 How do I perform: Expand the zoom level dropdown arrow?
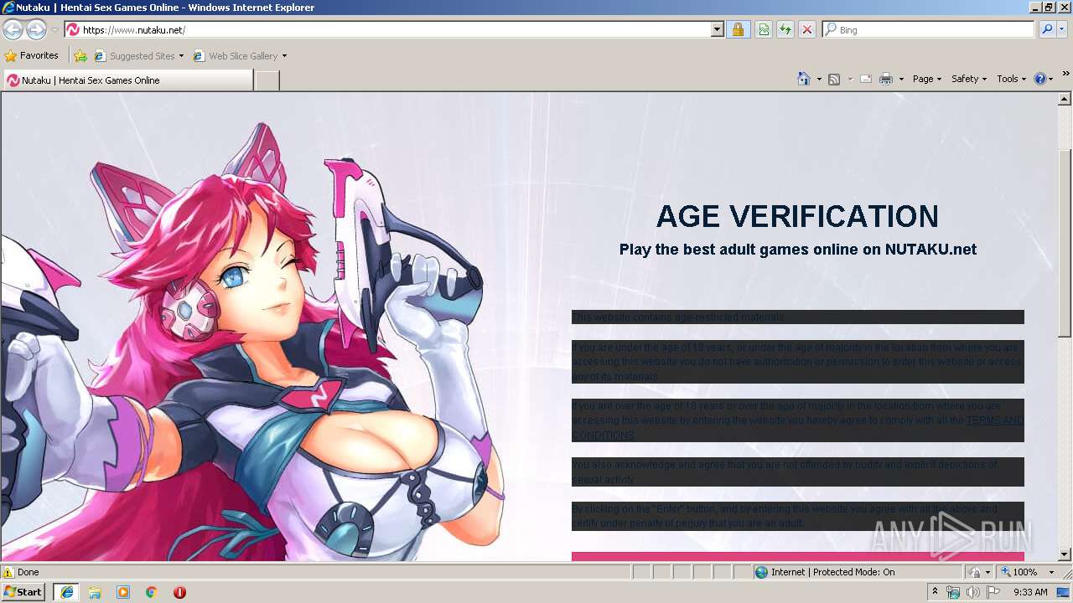click(1051, 572)
